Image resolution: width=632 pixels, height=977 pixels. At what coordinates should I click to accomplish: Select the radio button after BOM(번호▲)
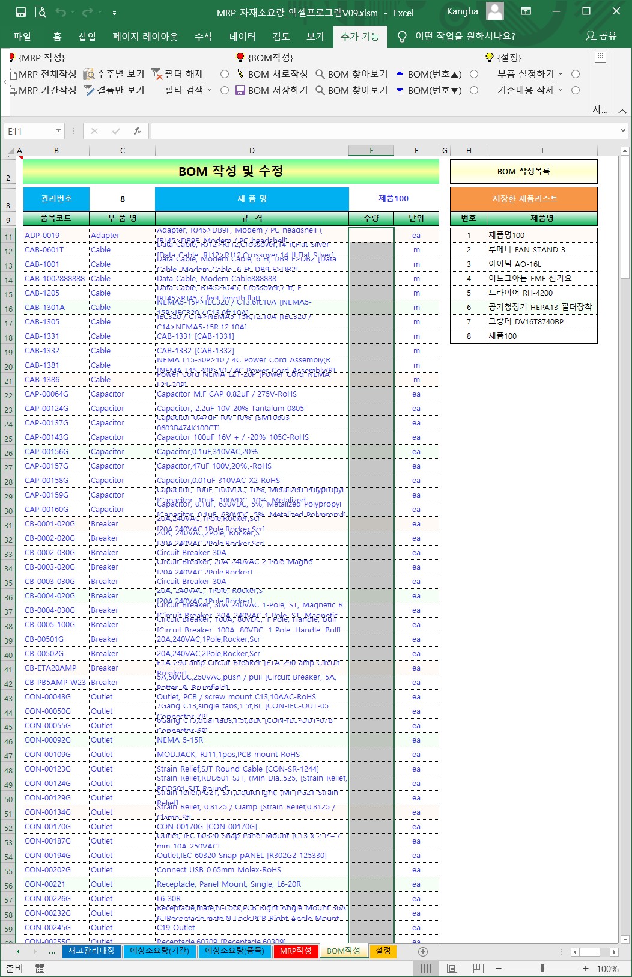pyautogui.click(x=474, y=74)
